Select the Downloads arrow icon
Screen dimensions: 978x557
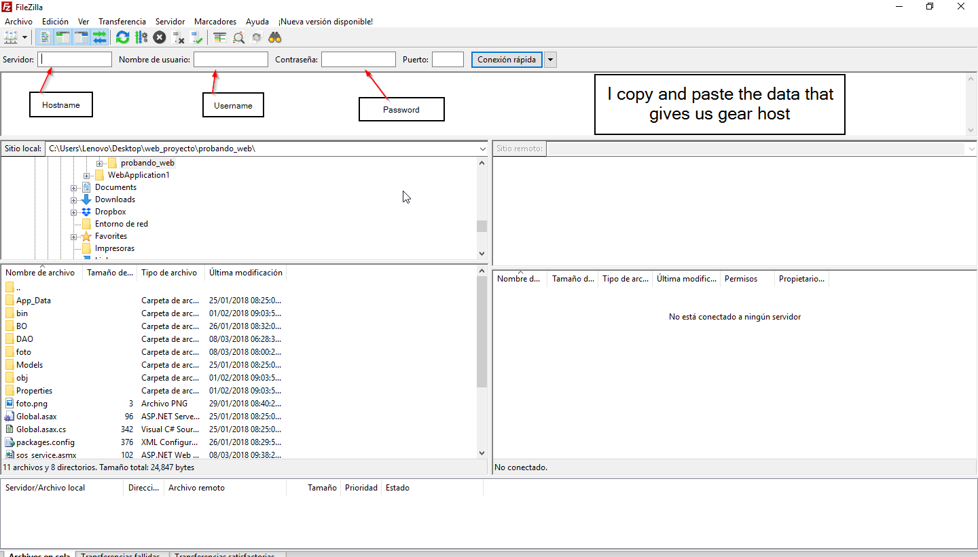pyautogui.click(x=86, y=199)
